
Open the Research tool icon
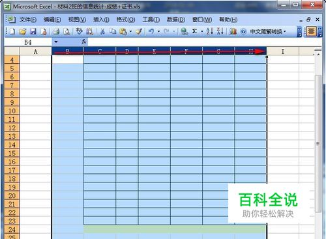(x=89, y=31)
